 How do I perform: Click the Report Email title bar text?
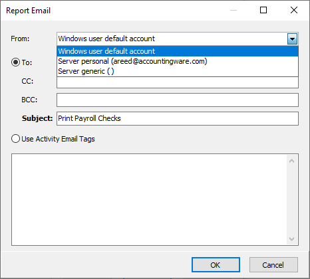tap(29, 11)
